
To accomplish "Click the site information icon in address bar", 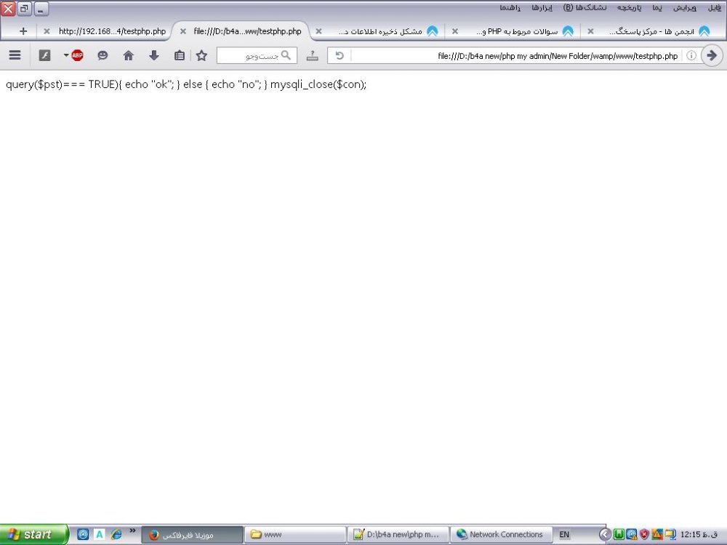I will click(x=691, y=55).
